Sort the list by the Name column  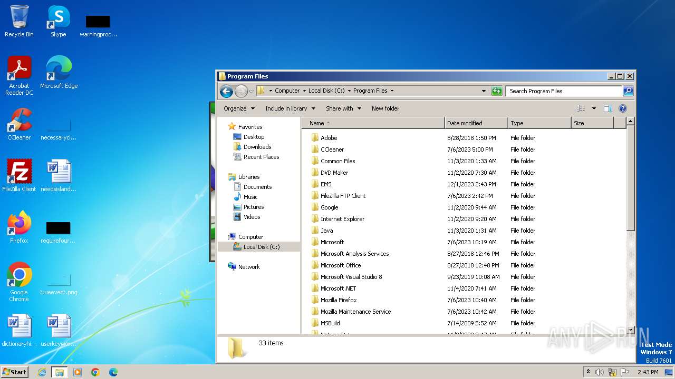[x=373, y=123]
